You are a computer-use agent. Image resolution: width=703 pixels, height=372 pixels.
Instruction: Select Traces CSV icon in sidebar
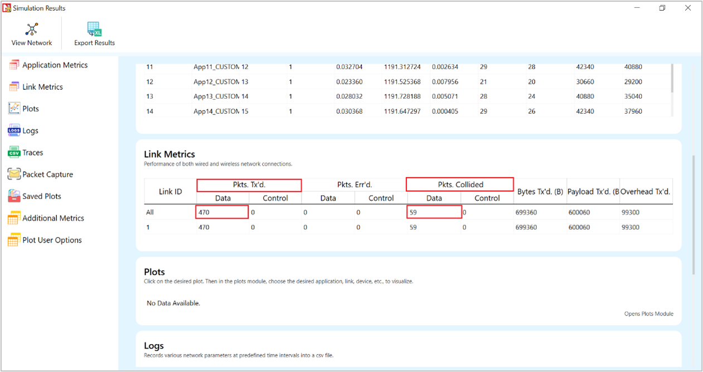pos(14,153)
